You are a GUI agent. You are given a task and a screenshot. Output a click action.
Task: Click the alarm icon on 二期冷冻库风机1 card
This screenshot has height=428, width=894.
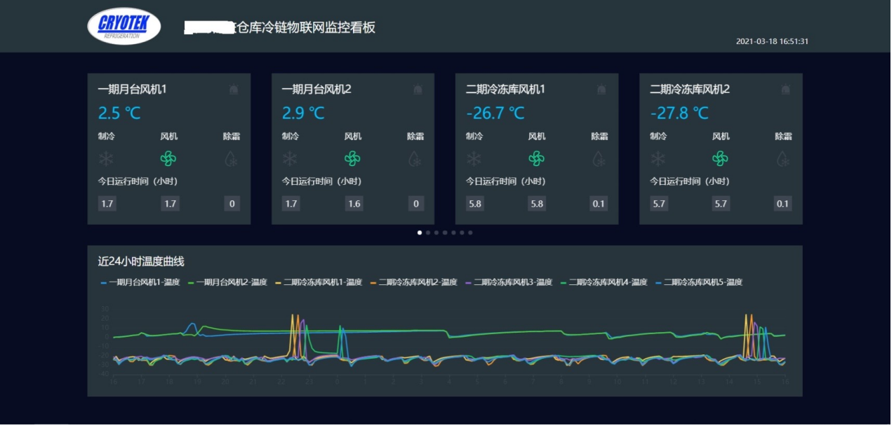[x=601, y=90]
